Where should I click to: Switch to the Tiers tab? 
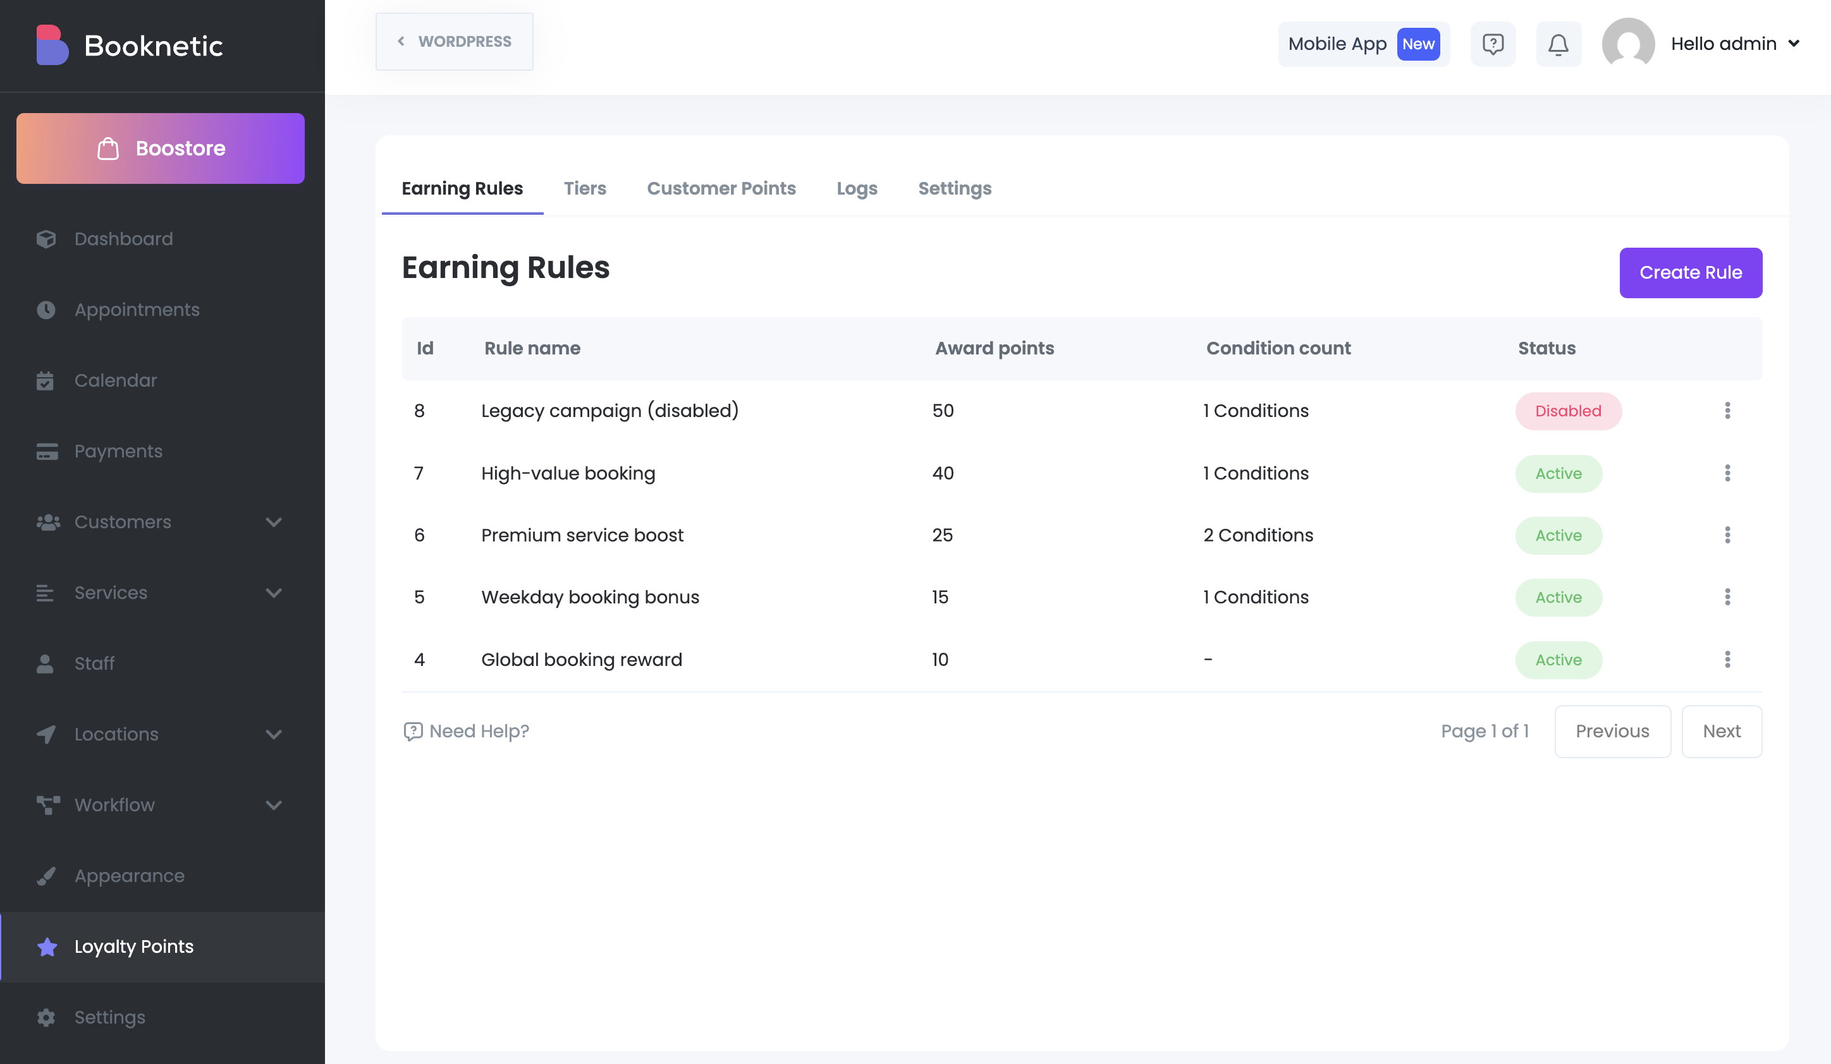584,188
